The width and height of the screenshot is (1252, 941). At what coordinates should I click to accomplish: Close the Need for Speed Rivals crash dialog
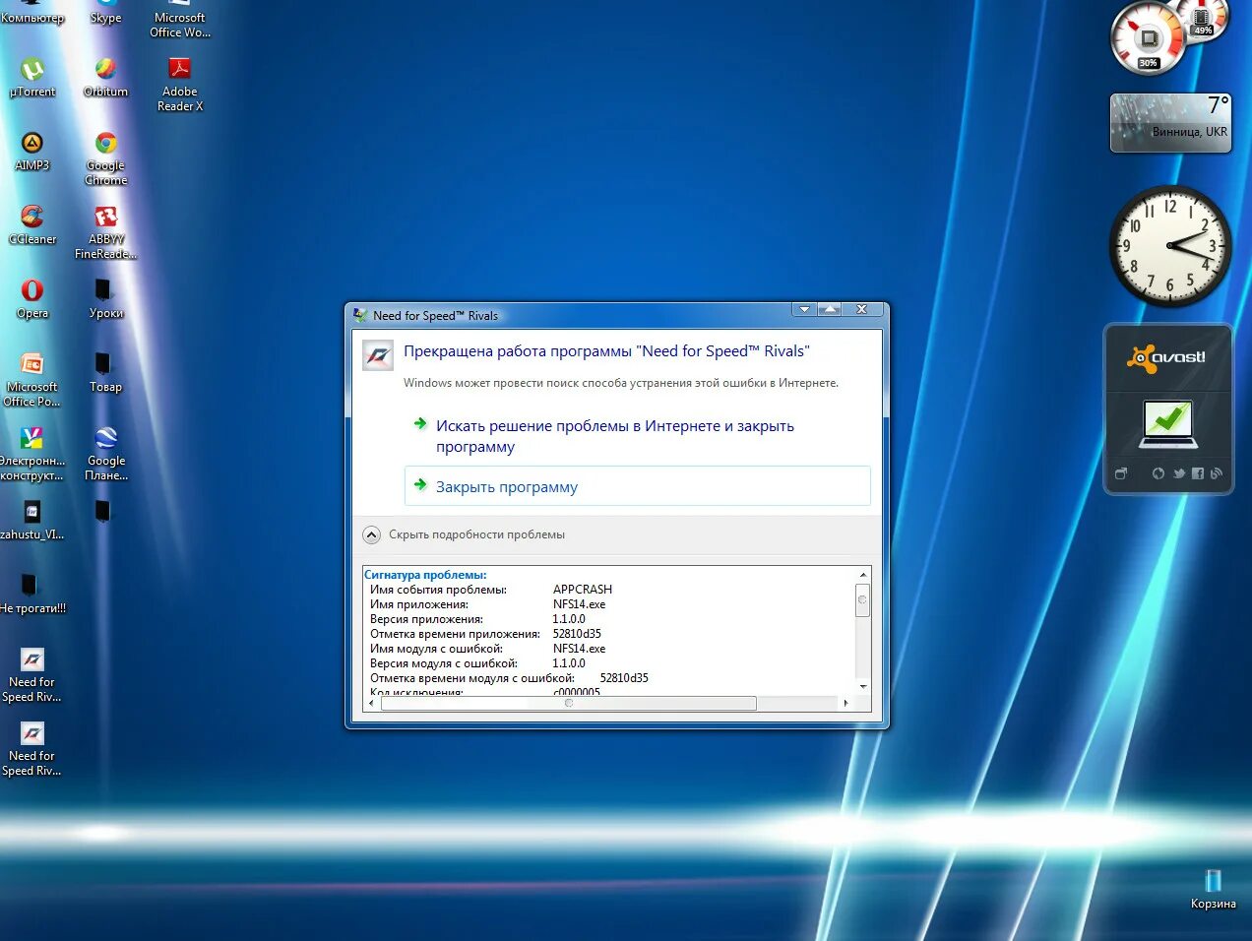click(861, 309)
